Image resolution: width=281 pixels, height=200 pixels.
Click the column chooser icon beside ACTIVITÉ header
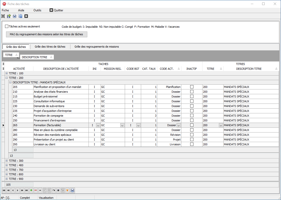(3, 69)
